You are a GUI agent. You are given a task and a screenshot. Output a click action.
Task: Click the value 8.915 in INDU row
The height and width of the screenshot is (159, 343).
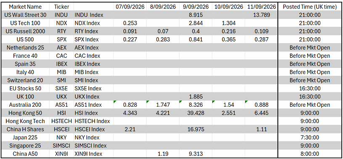pos(195,15)
